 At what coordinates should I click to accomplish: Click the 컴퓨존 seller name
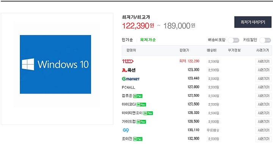coord(127,96)
